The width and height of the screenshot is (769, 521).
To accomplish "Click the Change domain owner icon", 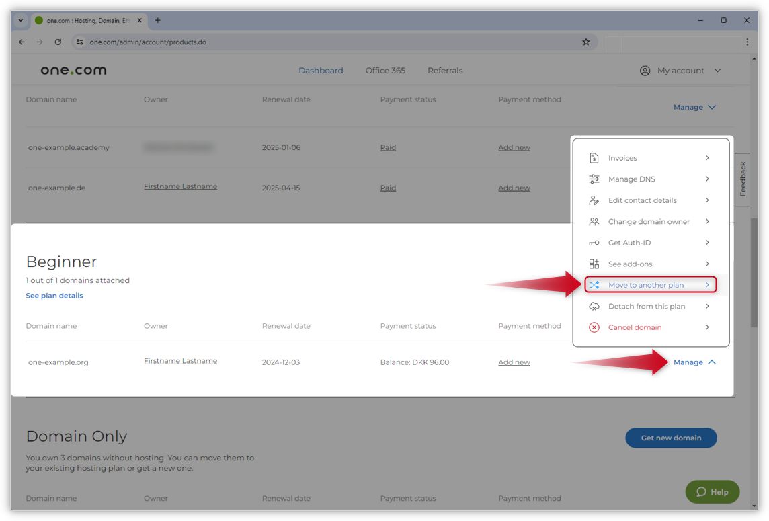I will coord(594,222).
